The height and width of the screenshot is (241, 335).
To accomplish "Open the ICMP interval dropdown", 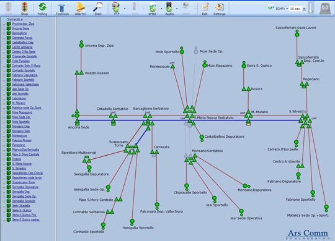I will (304, 9).
